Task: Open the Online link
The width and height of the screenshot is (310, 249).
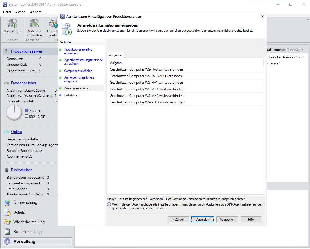Action: (16, 132)
